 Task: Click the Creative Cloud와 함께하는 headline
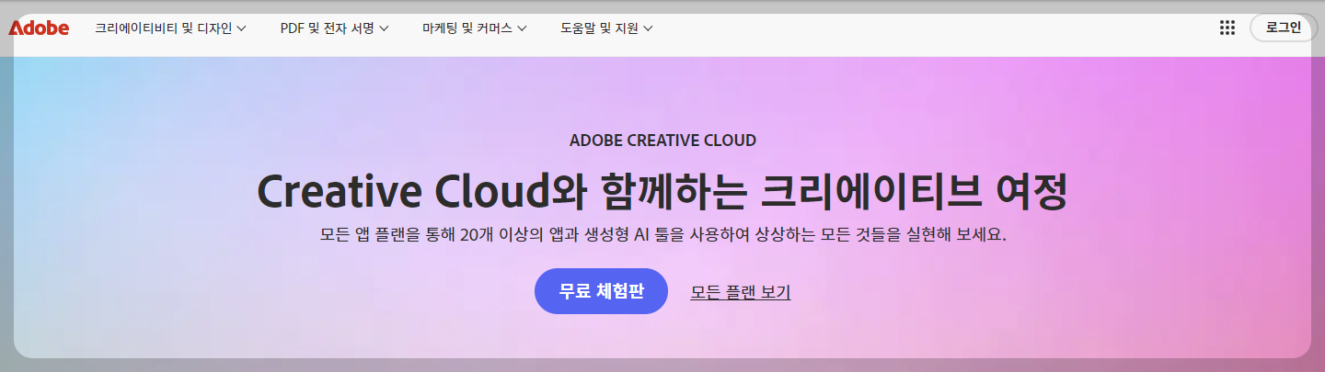(x=662, y=190)
